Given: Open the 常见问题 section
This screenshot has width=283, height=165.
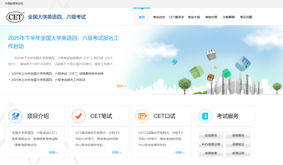Looking at the screenshot, I should tap(246, 17).
